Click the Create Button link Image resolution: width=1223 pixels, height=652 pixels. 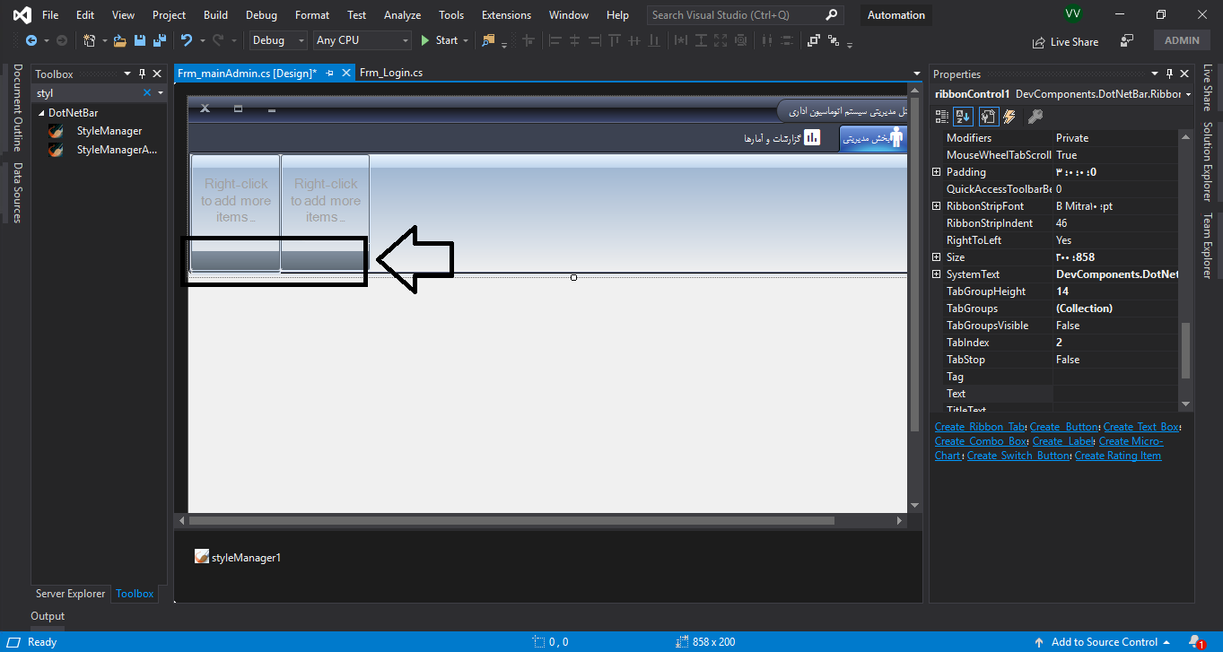pos(1064,427)
